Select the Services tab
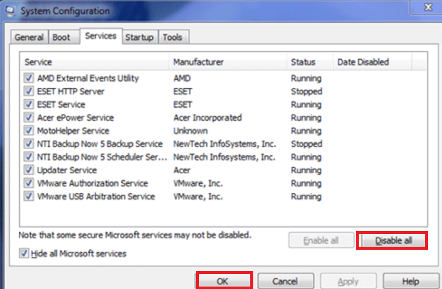Image resolution: width=442 pixels, height=289 pixels. coord(101,36)
